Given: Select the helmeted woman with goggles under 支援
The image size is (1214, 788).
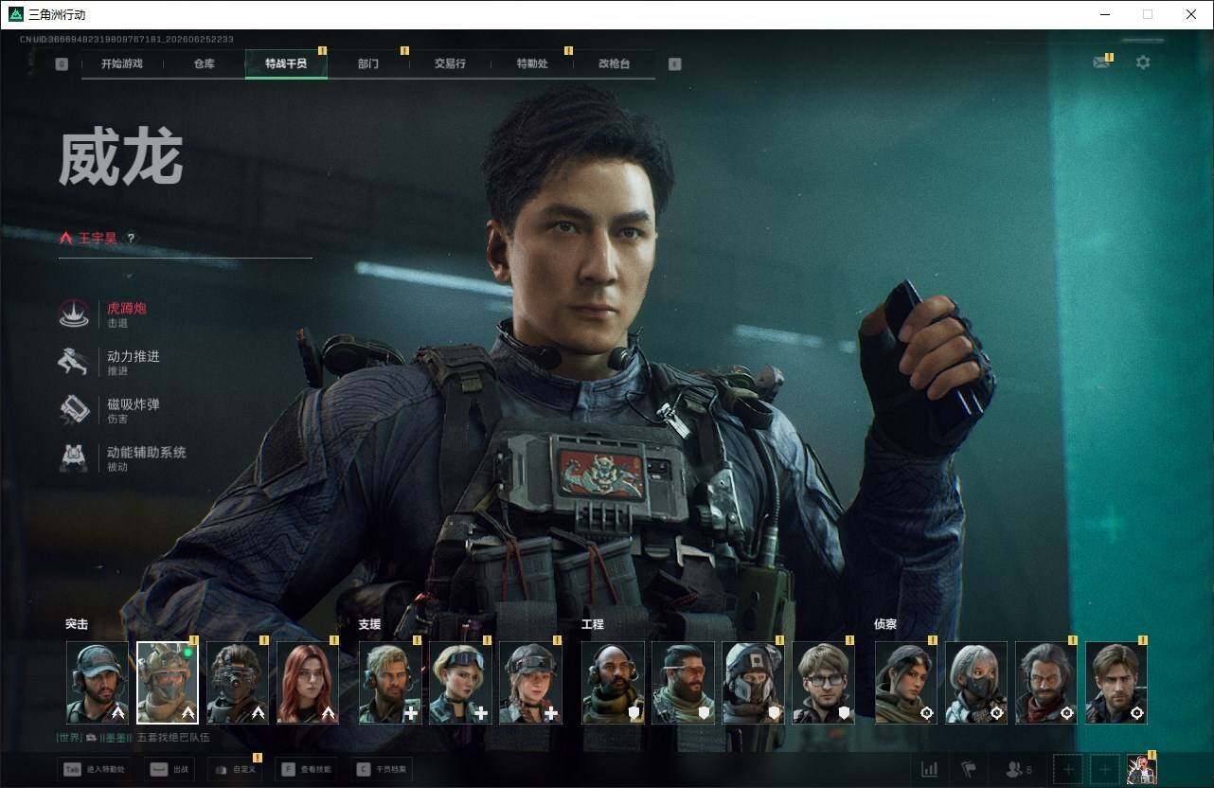Looking at the screenshot, I should [530, 683].
